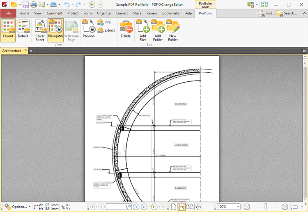Expand the Options dropdown in status bar
The height and width of the screenshot is (212, 308).
(x=29, y=207)
